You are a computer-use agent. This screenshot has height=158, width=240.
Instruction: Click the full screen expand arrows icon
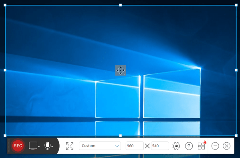tap(70, 146)
